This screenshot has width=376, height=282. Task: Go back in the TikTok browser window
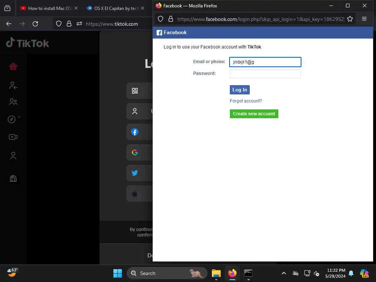(9, 24)
